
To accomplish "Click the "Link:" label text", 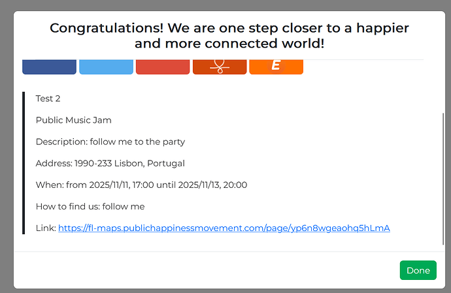I will 45,228.
